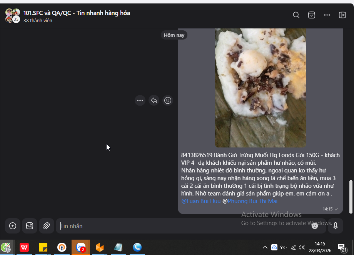354x255 pixels.
Task: Open the taskbar clock showing 14:15
Action: pos(320,247)
